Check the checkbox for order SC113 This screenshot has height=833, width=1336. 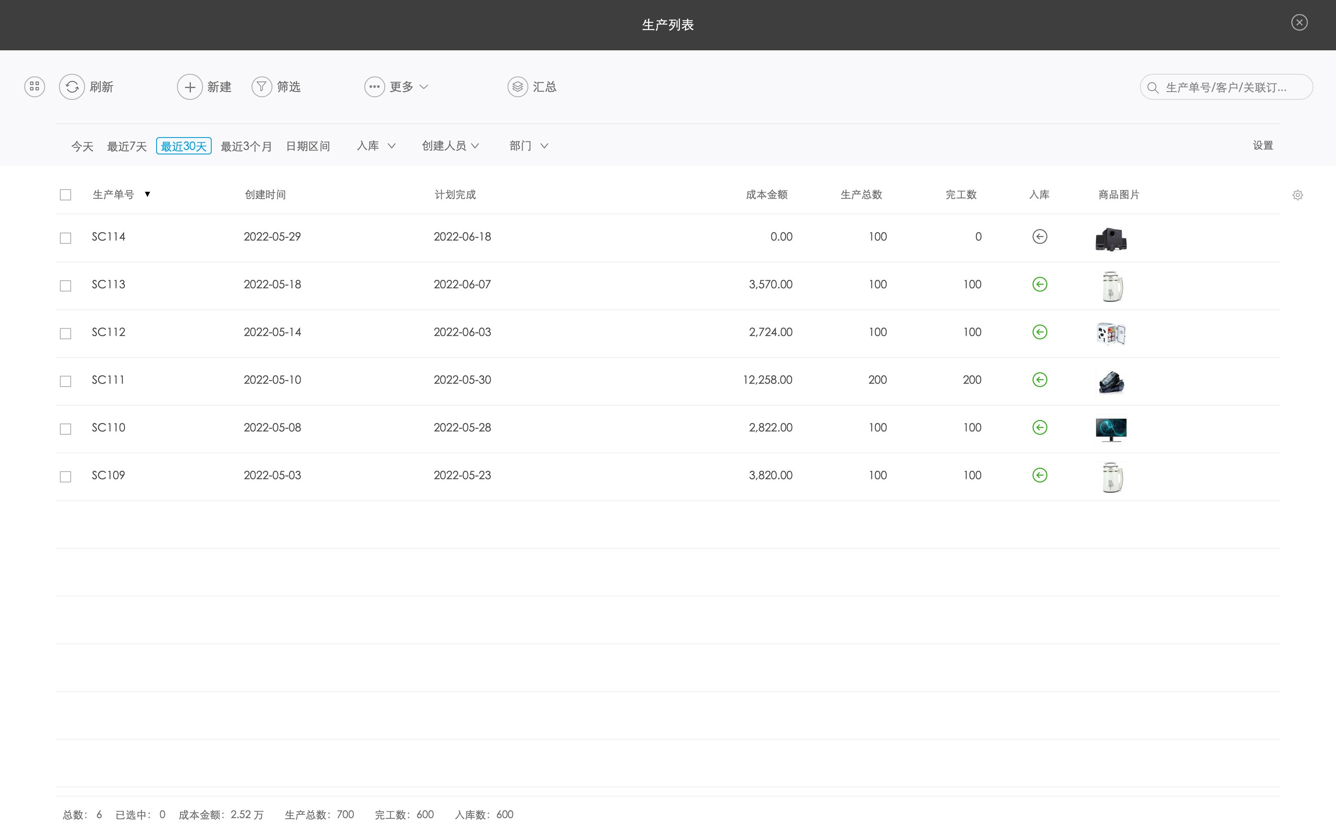pos(65,286)
